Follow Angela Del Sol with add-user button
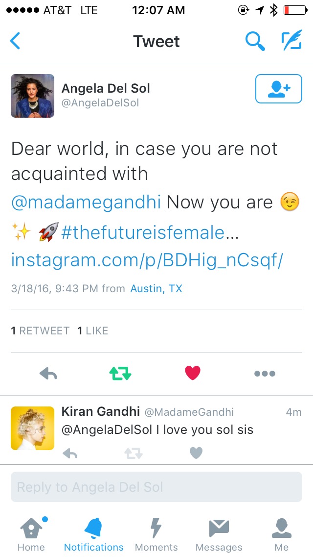Viewport: 313px width, 557px height. [278, 89]
